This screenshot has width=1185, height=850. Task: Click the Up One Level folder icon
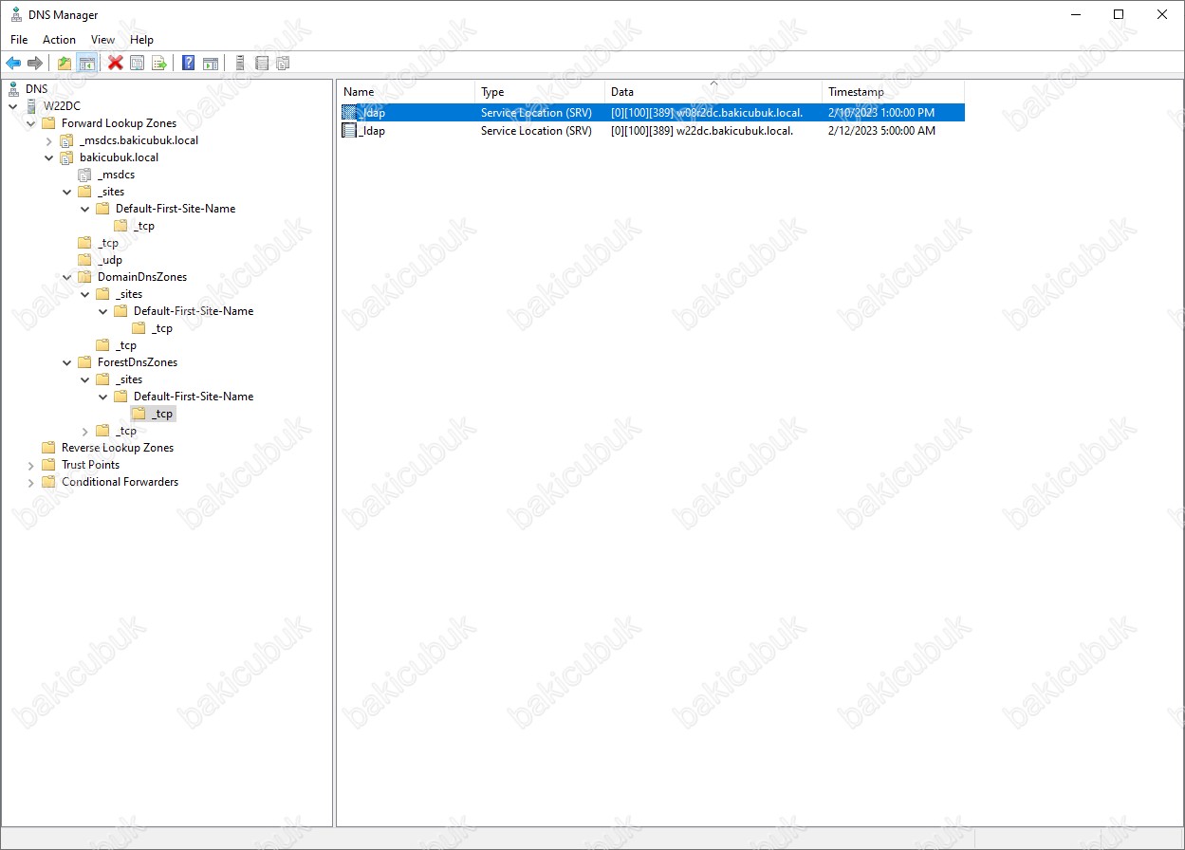65,64
